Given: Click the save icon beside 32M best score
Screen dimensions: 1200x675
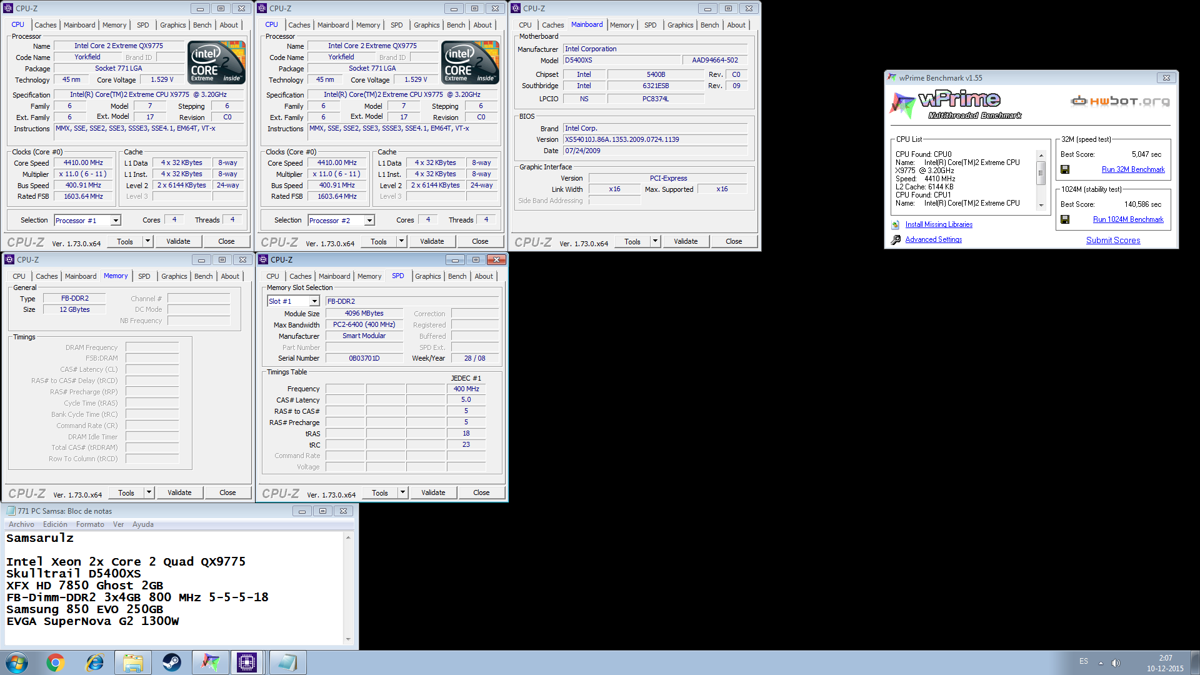Looking at the screenshot, I should (x=1065, y=169).
